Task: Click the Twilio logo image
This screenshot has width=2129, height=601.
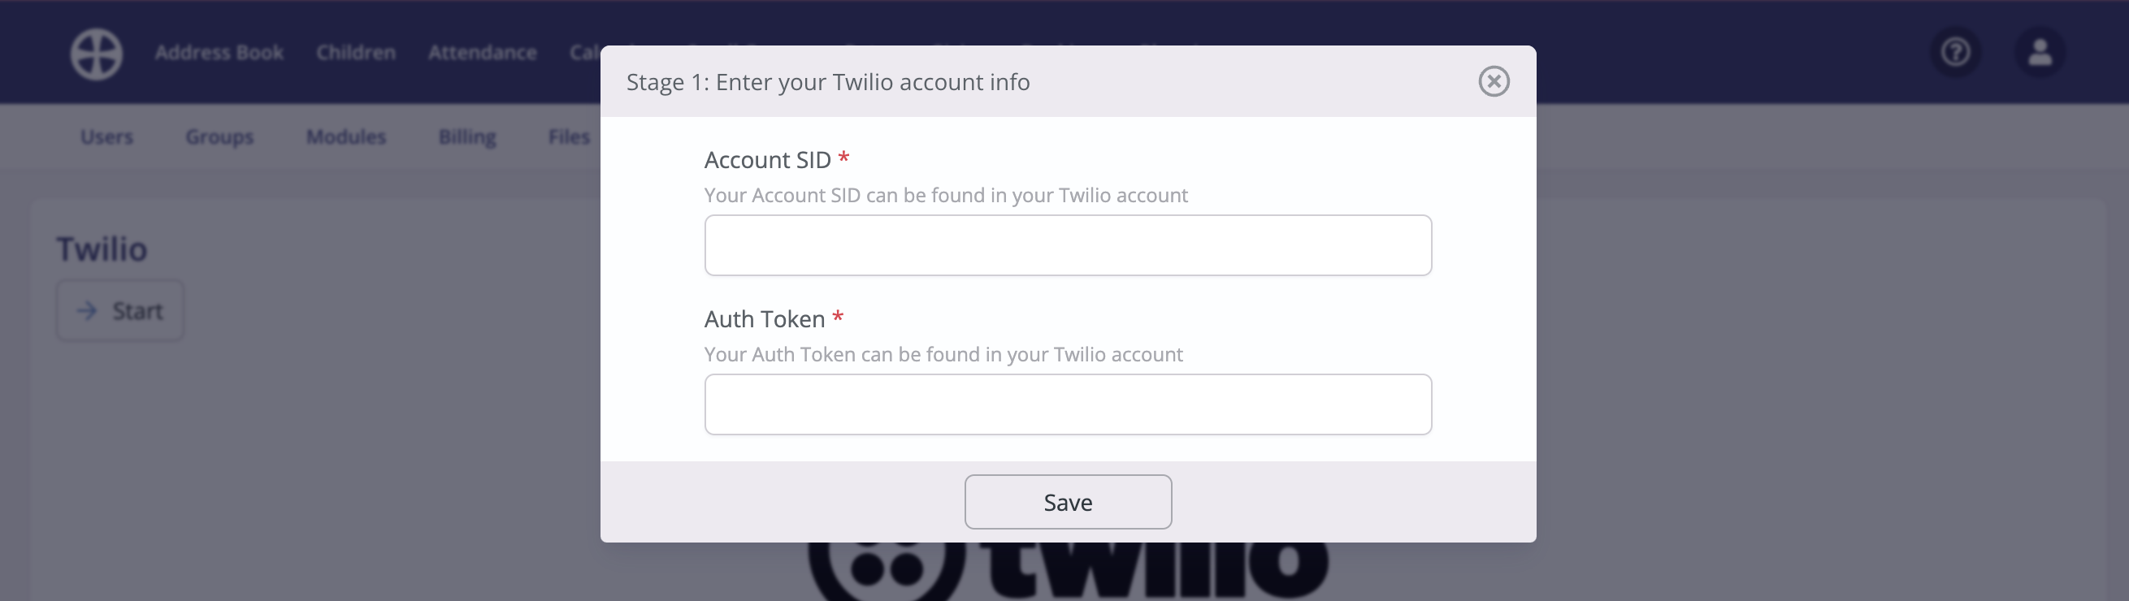Action: (x=1068, y=571)
